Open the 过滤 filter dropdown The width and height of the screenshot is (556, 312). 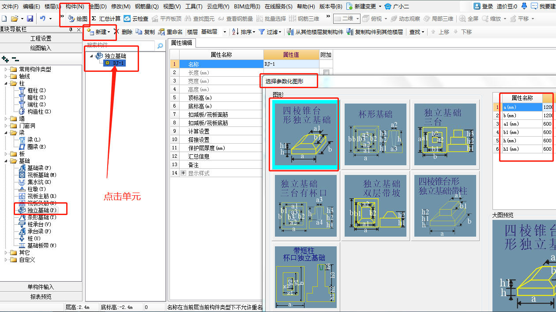(270, 32)
